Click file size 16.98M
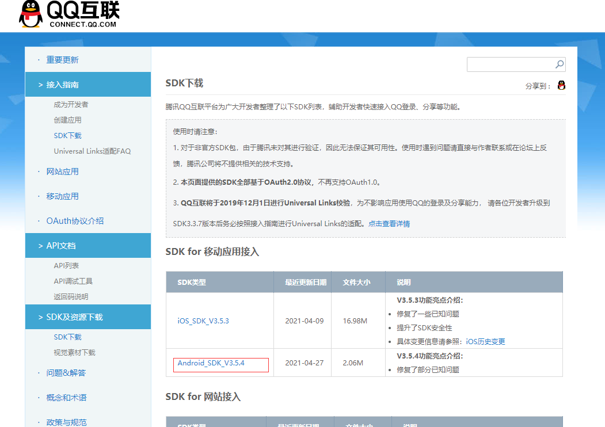This screenshot has height=427, width=605. click(x=355, y=321)
